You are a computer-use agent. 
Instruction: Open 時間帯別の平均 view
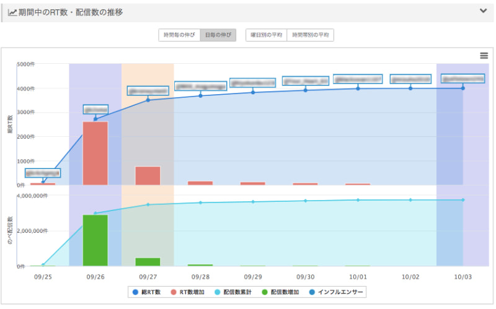pos(310,35)
